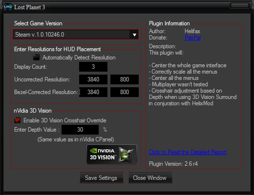Click the 'Plugin Information' heading
The image size is (254, 195).
(169, 23)
